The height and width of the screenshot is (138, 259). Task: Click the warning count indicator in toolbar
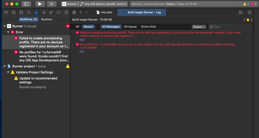(x=246, y=4)
